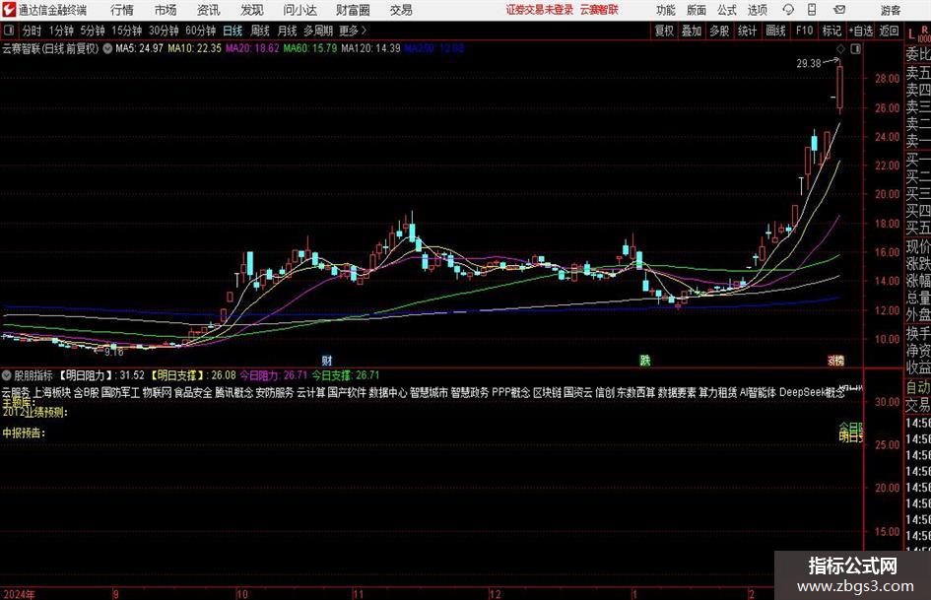Open the 市场 menu
The width and height of the screenshot is (931, 600).
(166, 10)
